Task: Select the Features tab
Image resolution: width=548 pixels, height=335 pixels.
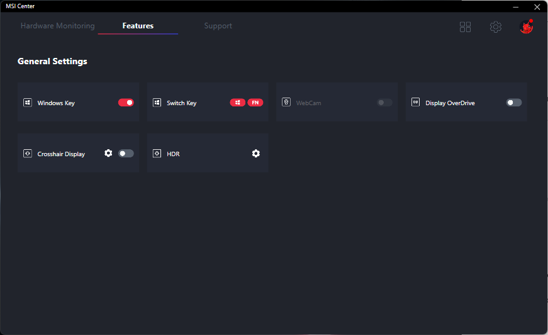Action: tap(138, 26)
